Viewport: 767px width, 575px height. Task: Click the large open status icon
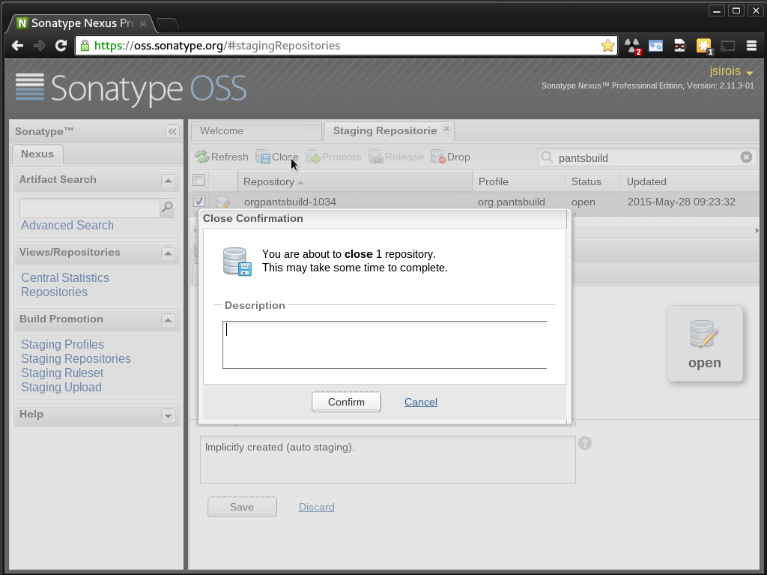pos(704,343)
